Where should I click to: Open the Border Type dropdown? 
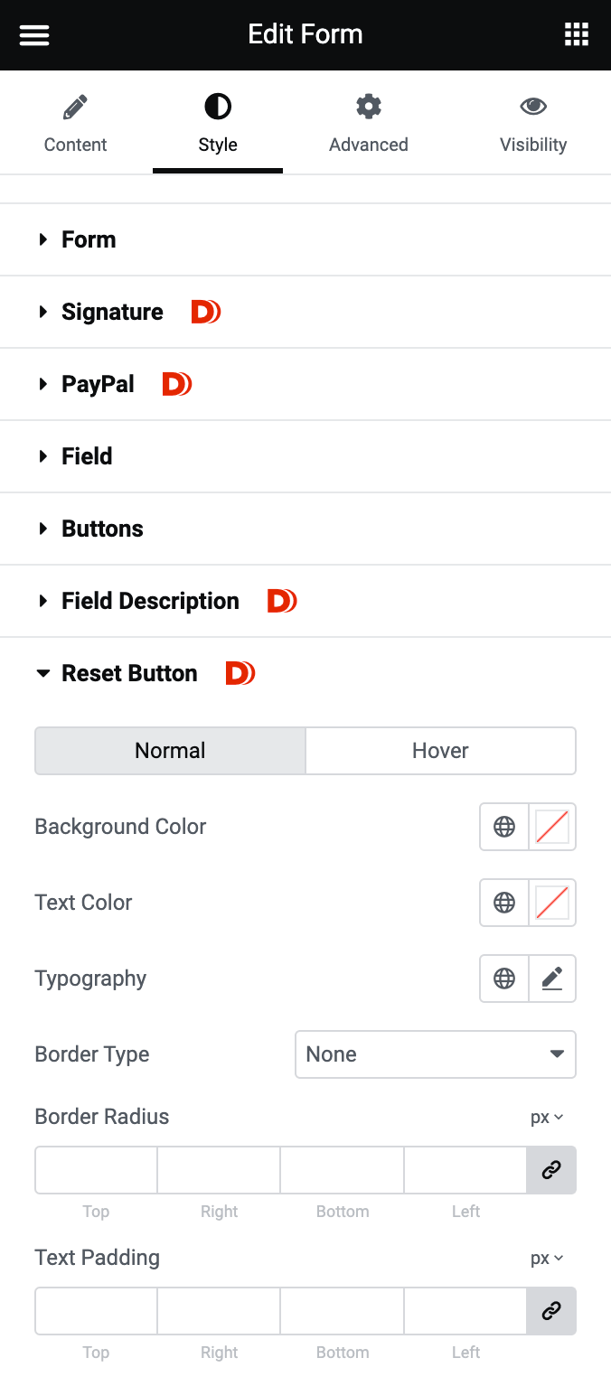click(435, 1054)
